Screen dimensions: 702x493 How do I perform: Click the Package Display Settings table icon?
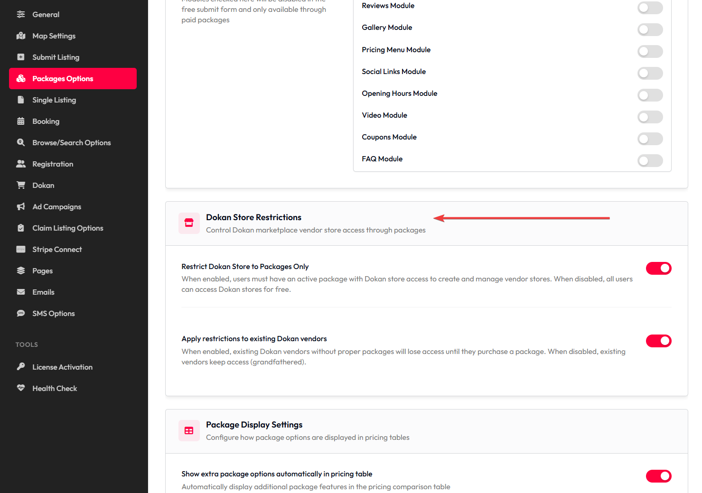click(x=189, y=430)
